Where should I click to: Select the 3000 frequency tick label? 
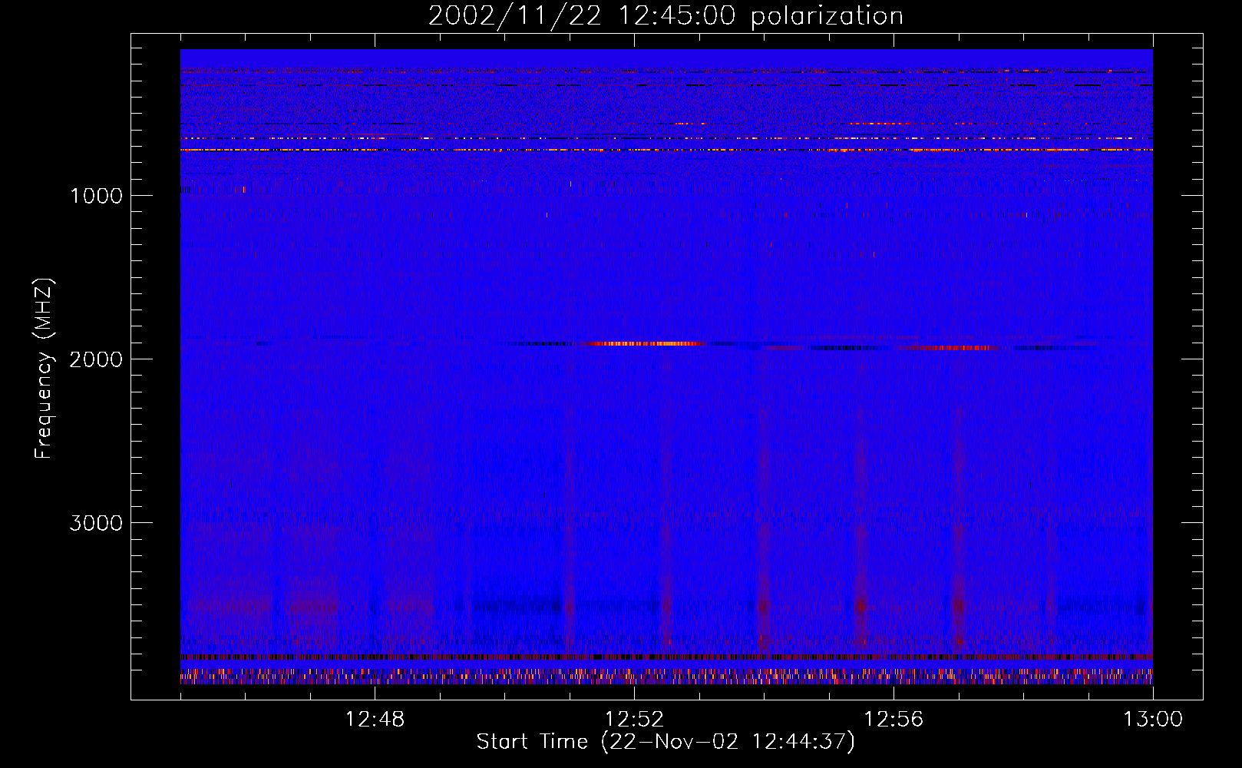click(x=96, y=523)
